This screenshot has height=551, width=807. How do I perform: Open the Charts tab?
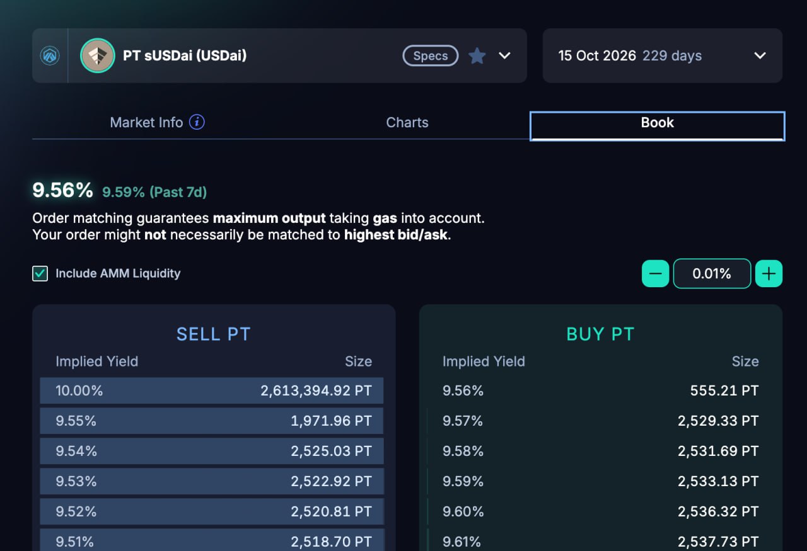(407, 122)
